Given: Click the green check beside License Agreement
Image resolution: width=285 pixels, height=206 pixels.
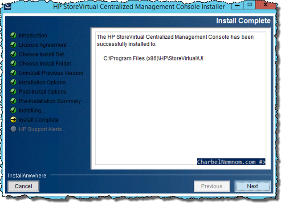Looking at the screenshot, I should pyautogui.click(x=13, y=44).
